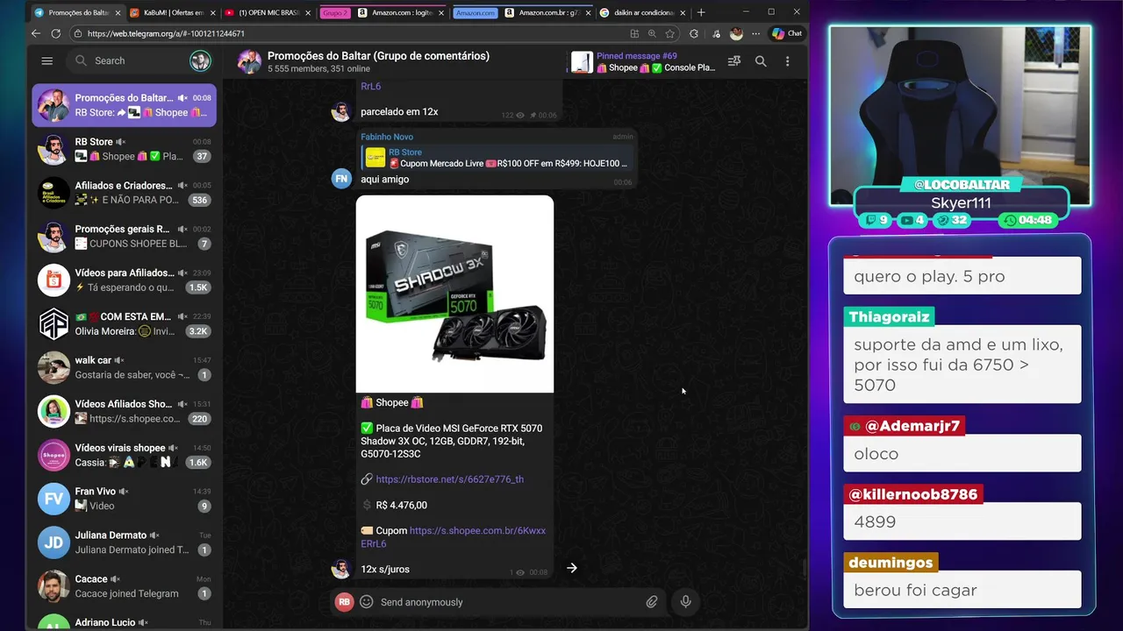Open the Cacace chat

click(124, 586)
